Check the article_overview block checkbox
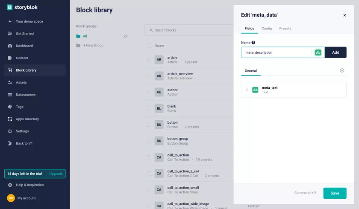Screen dimensions: 359x209 click(x=149, y=76)
